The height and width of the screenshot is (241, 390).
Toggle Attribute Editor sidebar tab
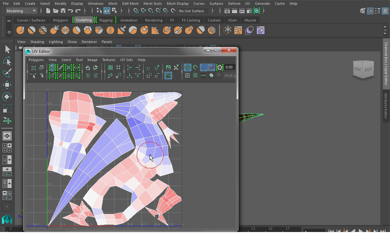point(386,106)
